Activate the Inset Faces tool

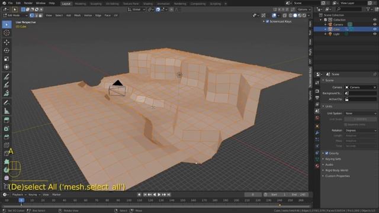[7, 128]
